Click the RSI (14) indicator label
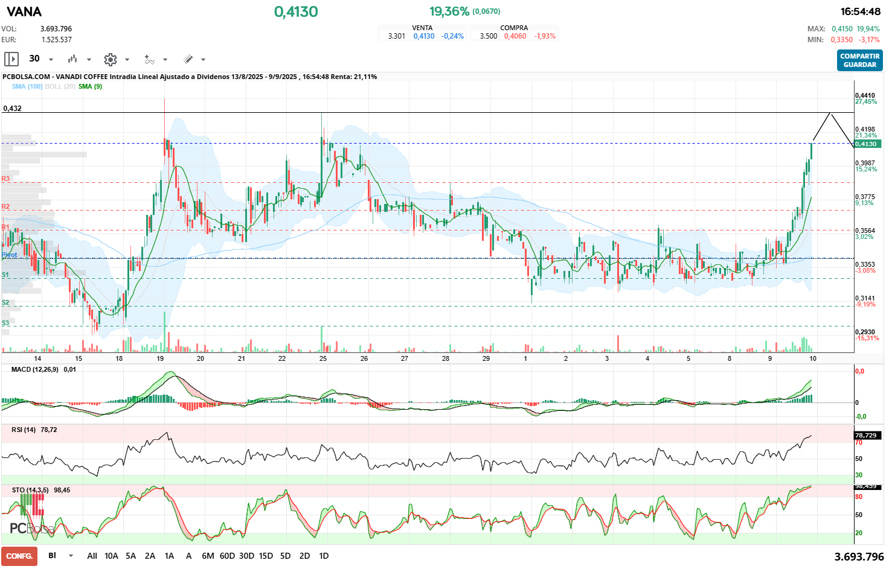This screenshot has height=569, width=892. (24, 430)
